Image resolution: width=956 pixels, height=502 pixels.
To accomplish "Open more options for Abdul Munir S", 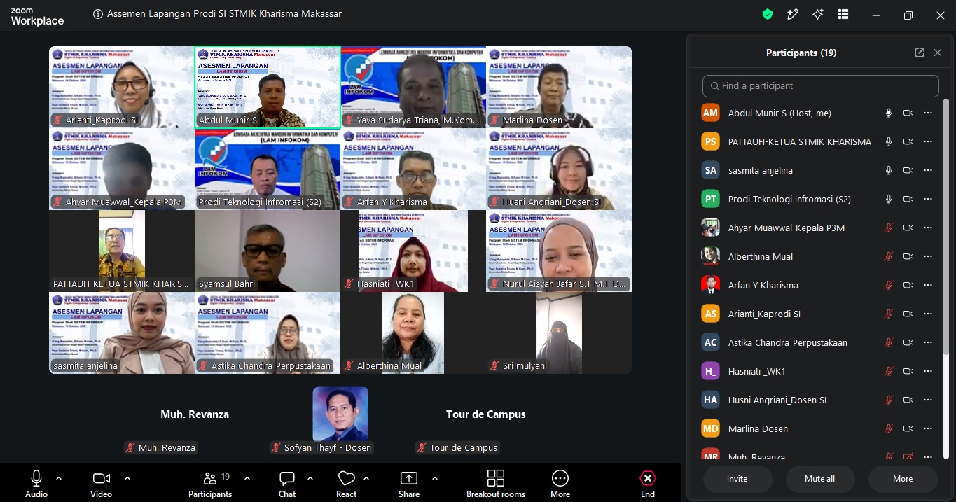I will (x=928, y=113).
